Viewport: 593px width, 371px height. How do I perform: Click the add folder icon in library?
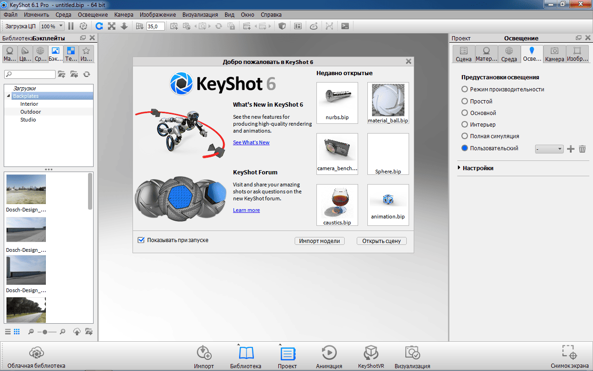pos(62,74)
